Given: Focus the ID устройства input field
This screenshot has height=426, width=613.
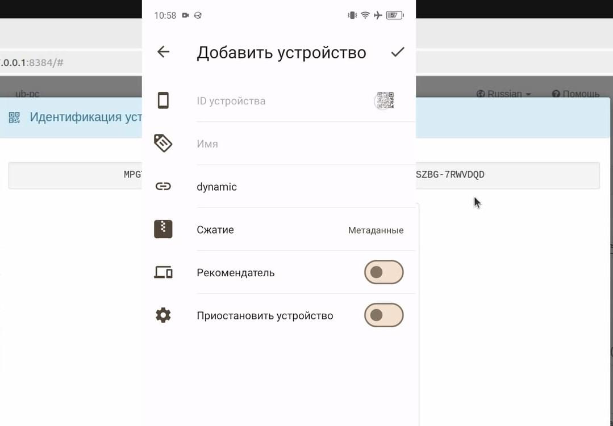Looking at the screenshot, I should (284, 101).
